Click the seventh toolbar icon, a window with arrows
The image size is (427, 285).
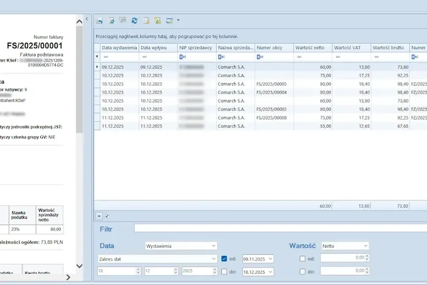(169, 21)
